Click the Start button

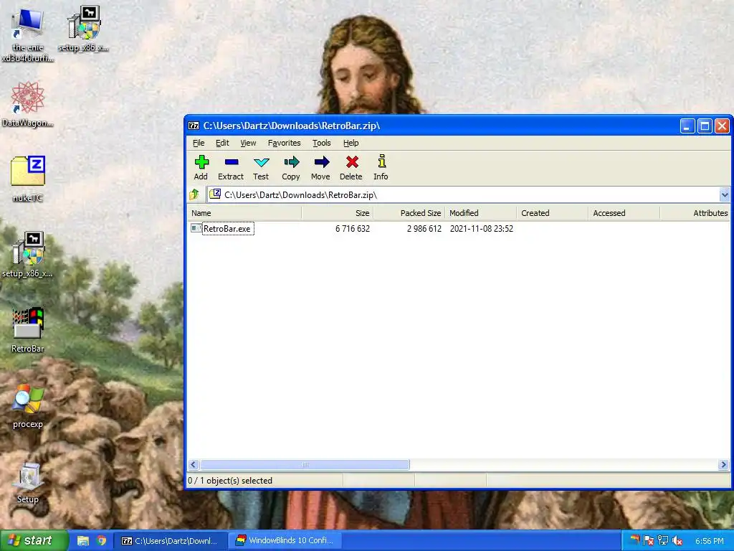click(34, 540)
